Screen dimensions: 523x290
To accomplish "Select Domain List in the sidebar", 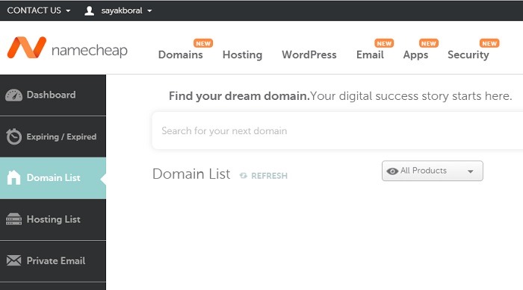I will tap(53, 178).
